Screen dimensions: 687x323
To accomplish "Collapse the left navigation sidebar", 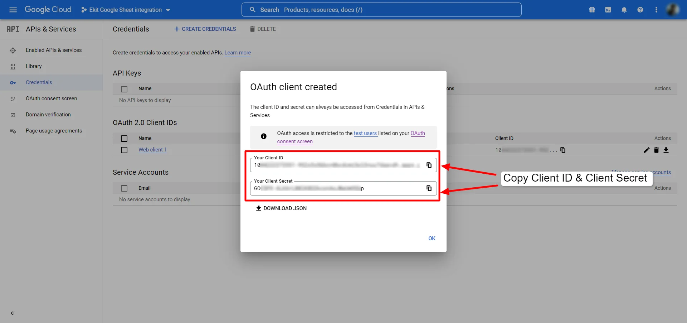I will (13, 313).
